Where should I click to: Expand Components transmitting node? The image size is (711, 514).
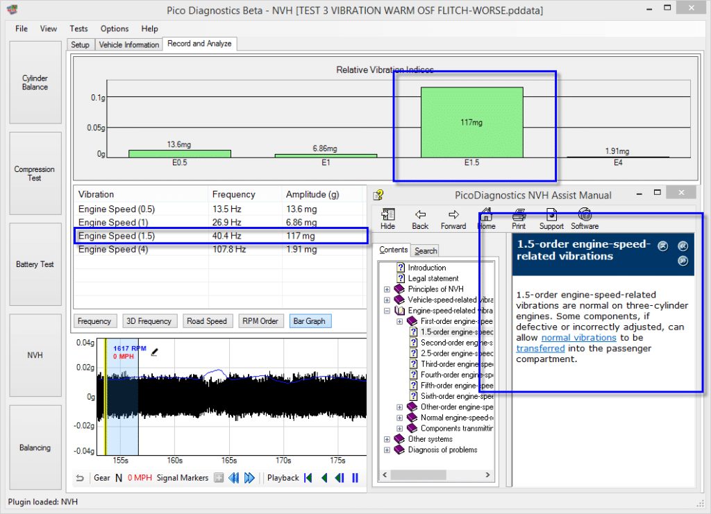click(399, 429)
